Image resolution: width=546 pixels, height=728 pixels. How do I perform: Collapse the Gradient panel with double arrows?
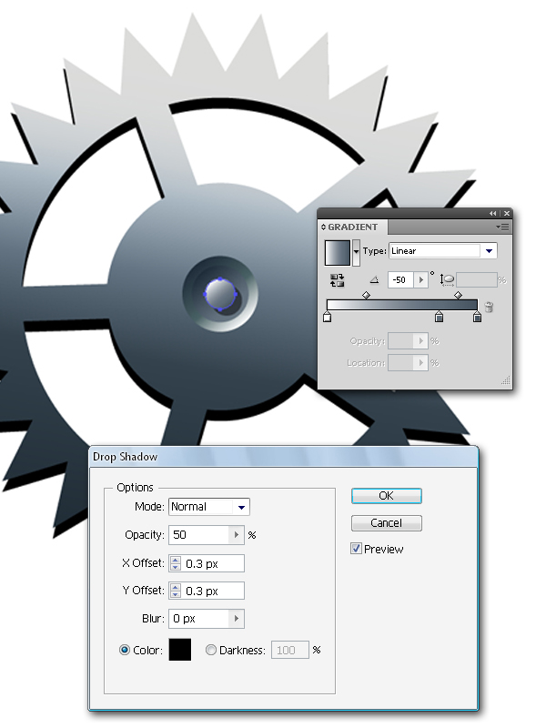[492, 213]
